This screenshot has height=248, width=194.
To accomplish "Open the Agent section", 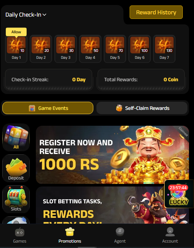I will click(120, 235).
